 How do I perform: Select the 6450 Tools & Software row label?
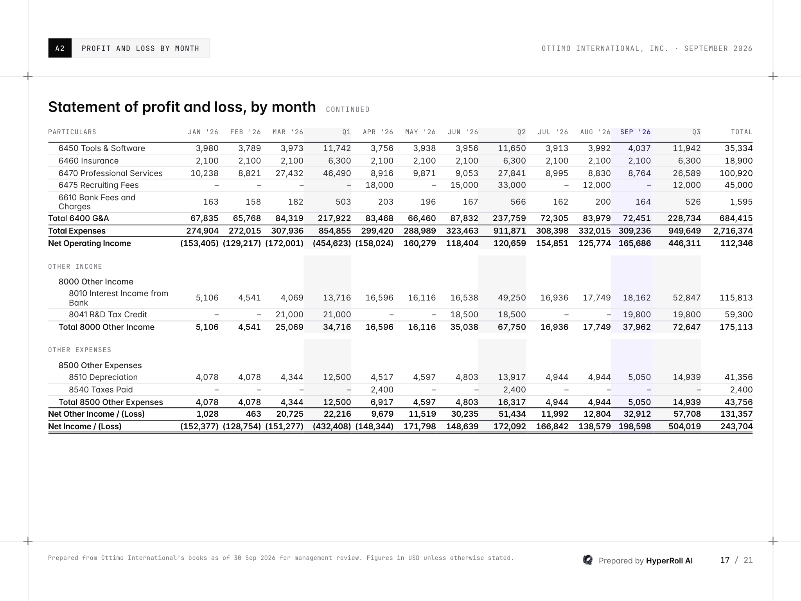[x=102, y=148]
